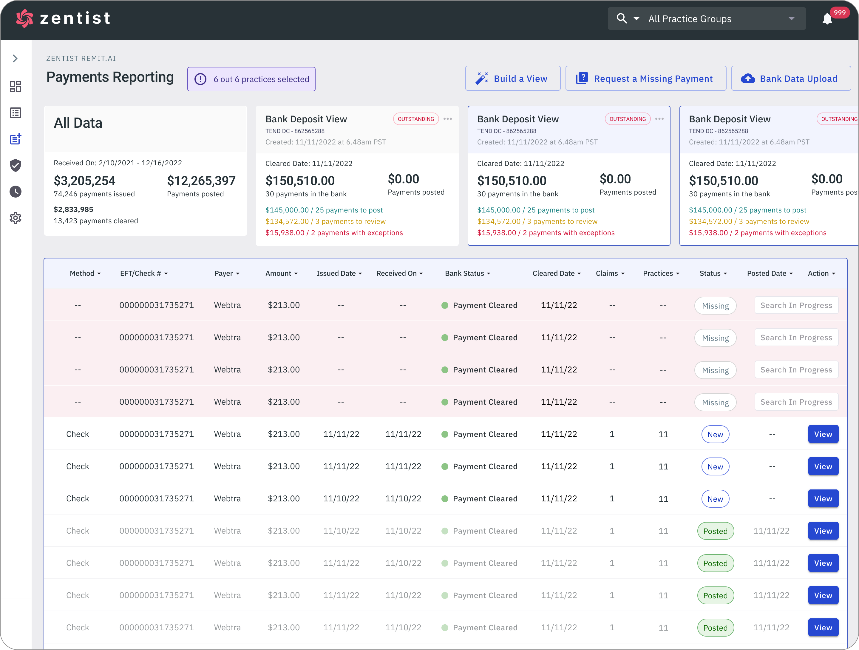Image resolution: width=859 pixels, height=650 pixels.
Task: Click the Build a View button
Action: (513, 78)
